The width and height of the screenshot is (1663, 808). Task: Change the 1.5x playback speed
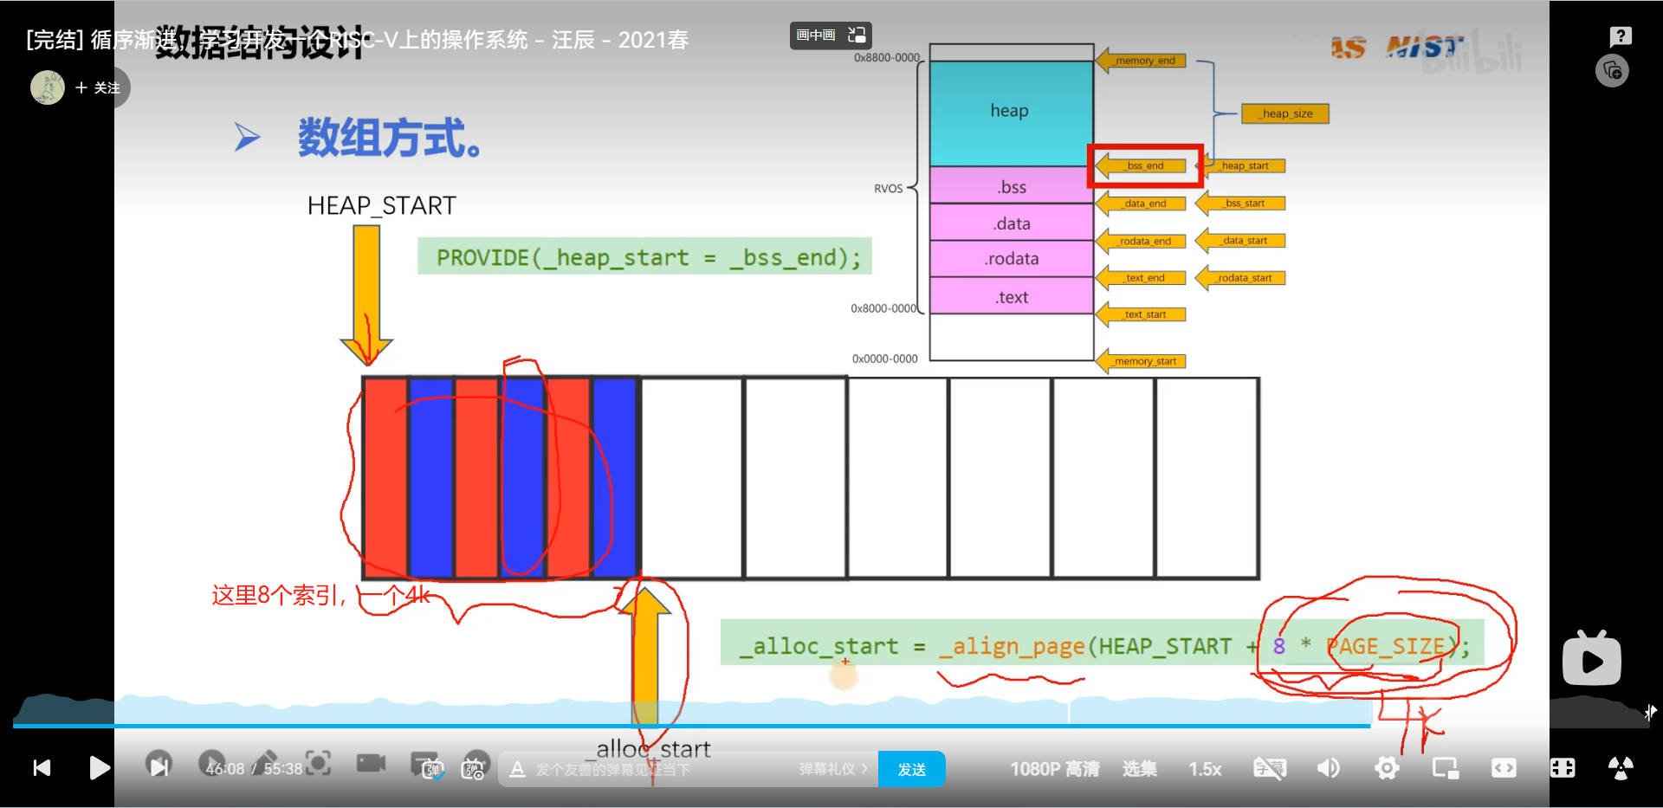tap(1205, 769)
